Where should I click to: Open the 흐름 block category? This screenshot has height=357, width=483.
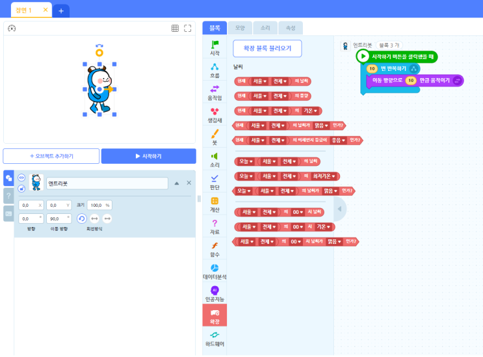215,70
